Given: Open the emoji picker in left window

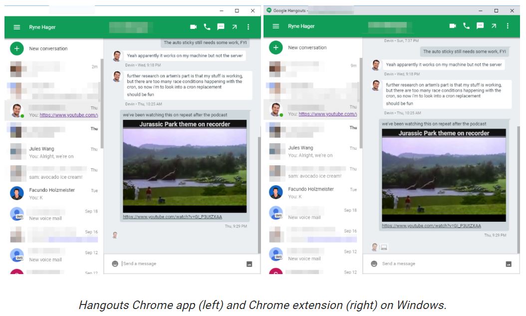Looking at the screenshot, I should point(115,264).
